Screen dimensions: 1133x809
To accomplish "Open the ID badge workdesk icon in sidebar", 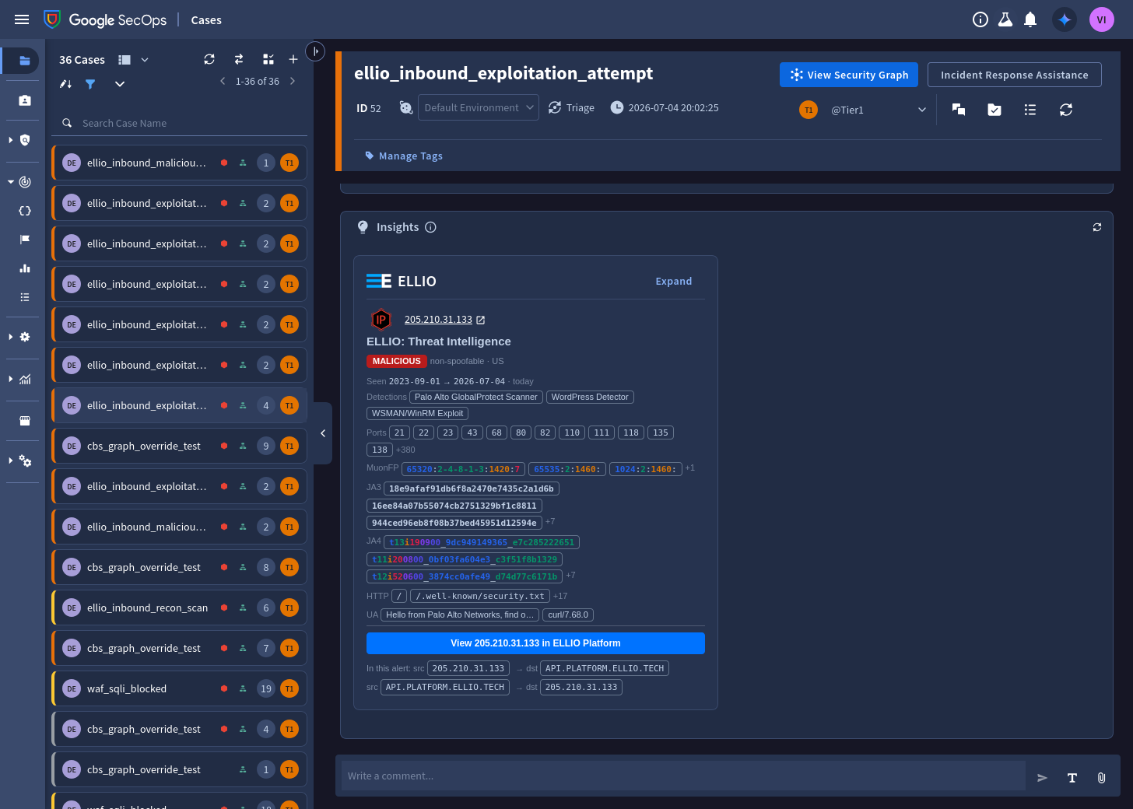I will pyautogui.click(x=25, y=100).
